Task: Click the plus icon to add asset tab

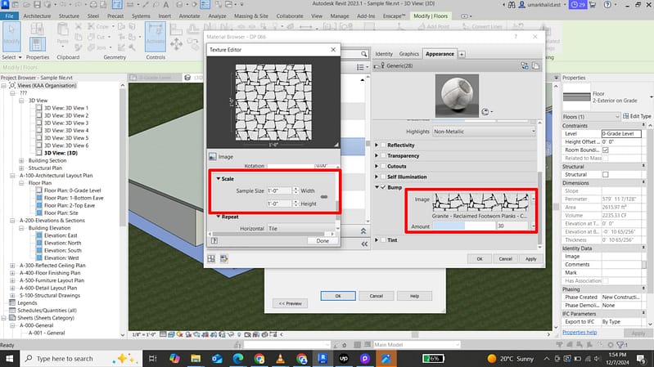Action: (x=462, y=54)
